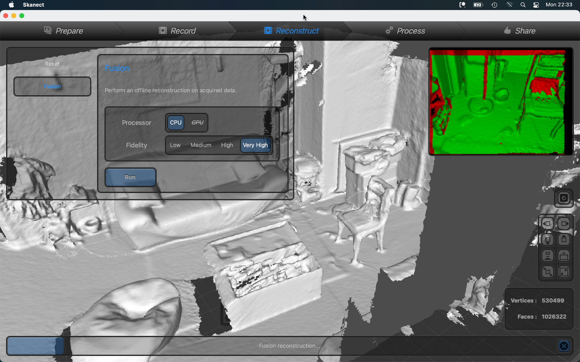Set fidelity to Low

tap(175, 145)
